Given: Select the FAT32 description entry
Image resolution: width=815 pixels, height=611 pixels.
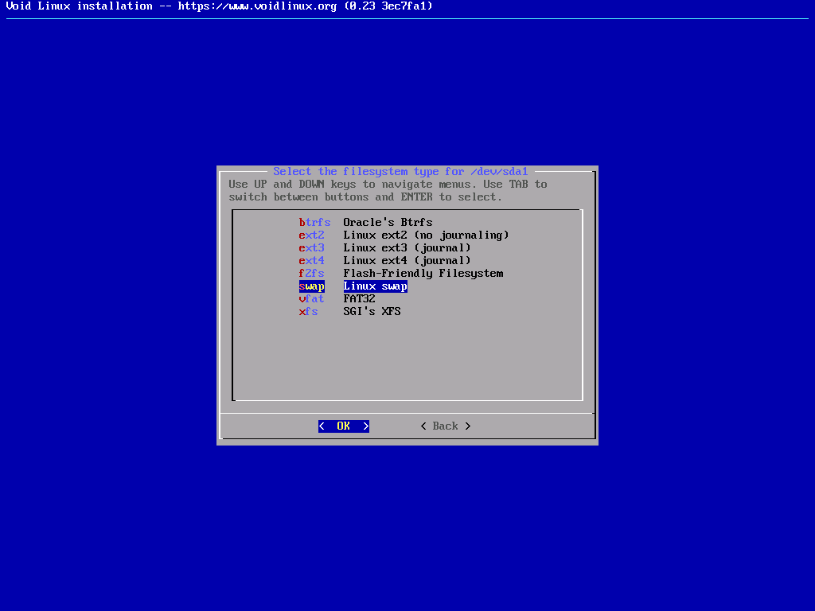Looking at the screenshot, I should 359,299.
